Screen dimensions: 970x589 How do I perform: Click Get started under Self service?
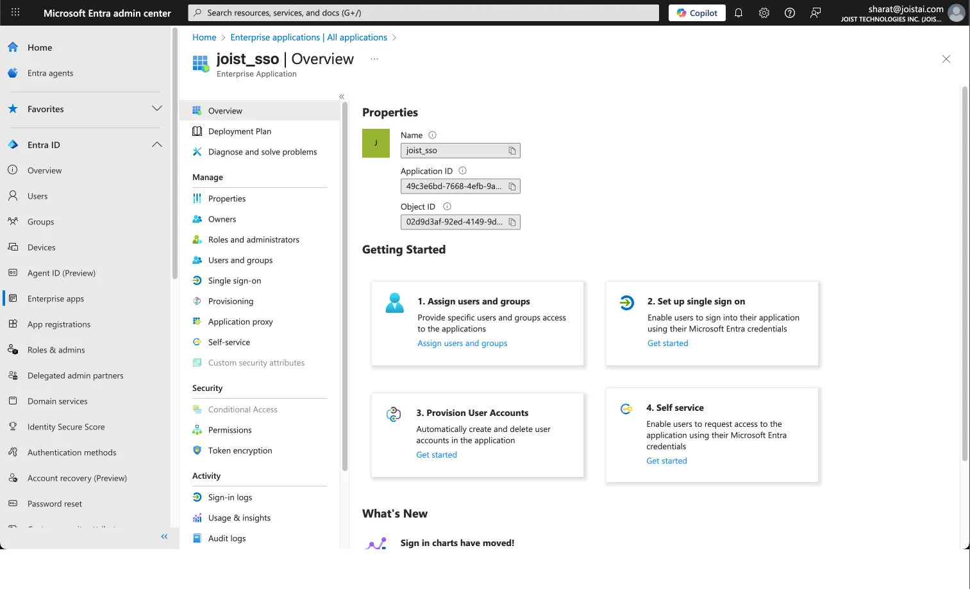point(666,461)
